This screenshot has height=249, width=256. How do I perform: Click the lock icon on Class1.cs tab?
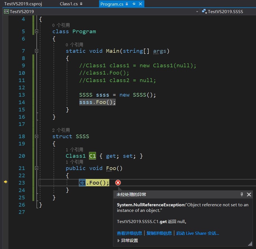[x=81, y=4]
